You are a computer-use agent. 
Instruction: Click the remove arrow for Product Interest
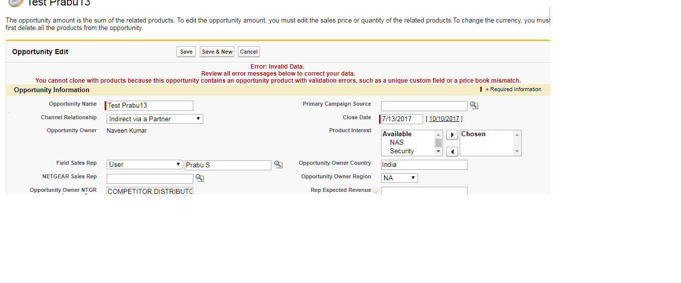tap(452, 151)
